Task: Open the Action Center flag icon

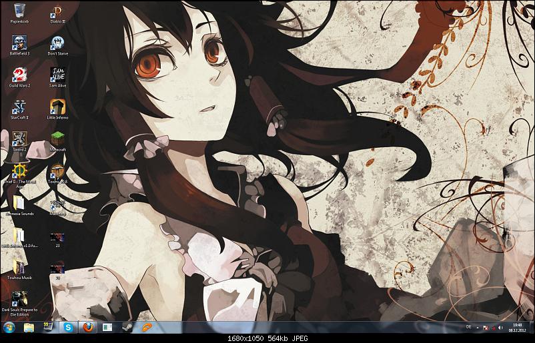Action: (x=486, y=328)
